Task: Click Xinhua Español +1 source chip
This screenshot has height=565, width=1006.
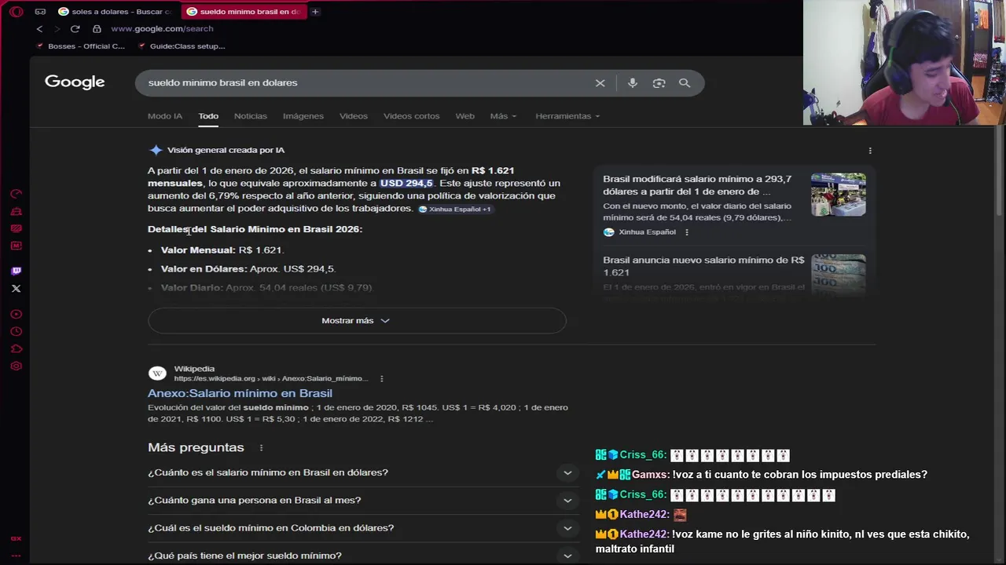Action: click(455, 210)
